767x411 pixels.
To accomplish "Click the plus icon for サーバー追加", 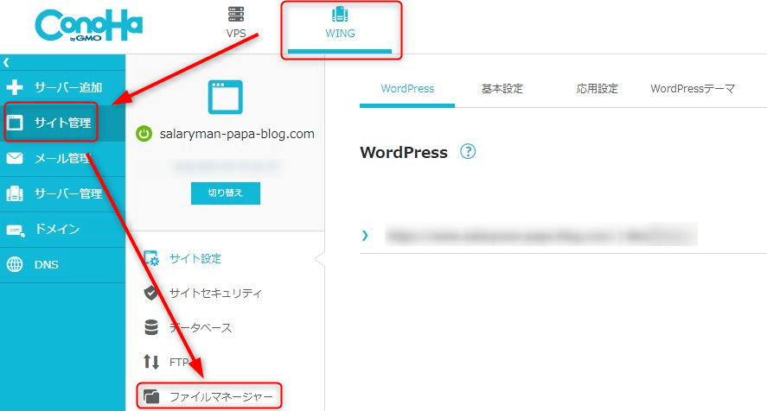I will [x=15, y=87].
